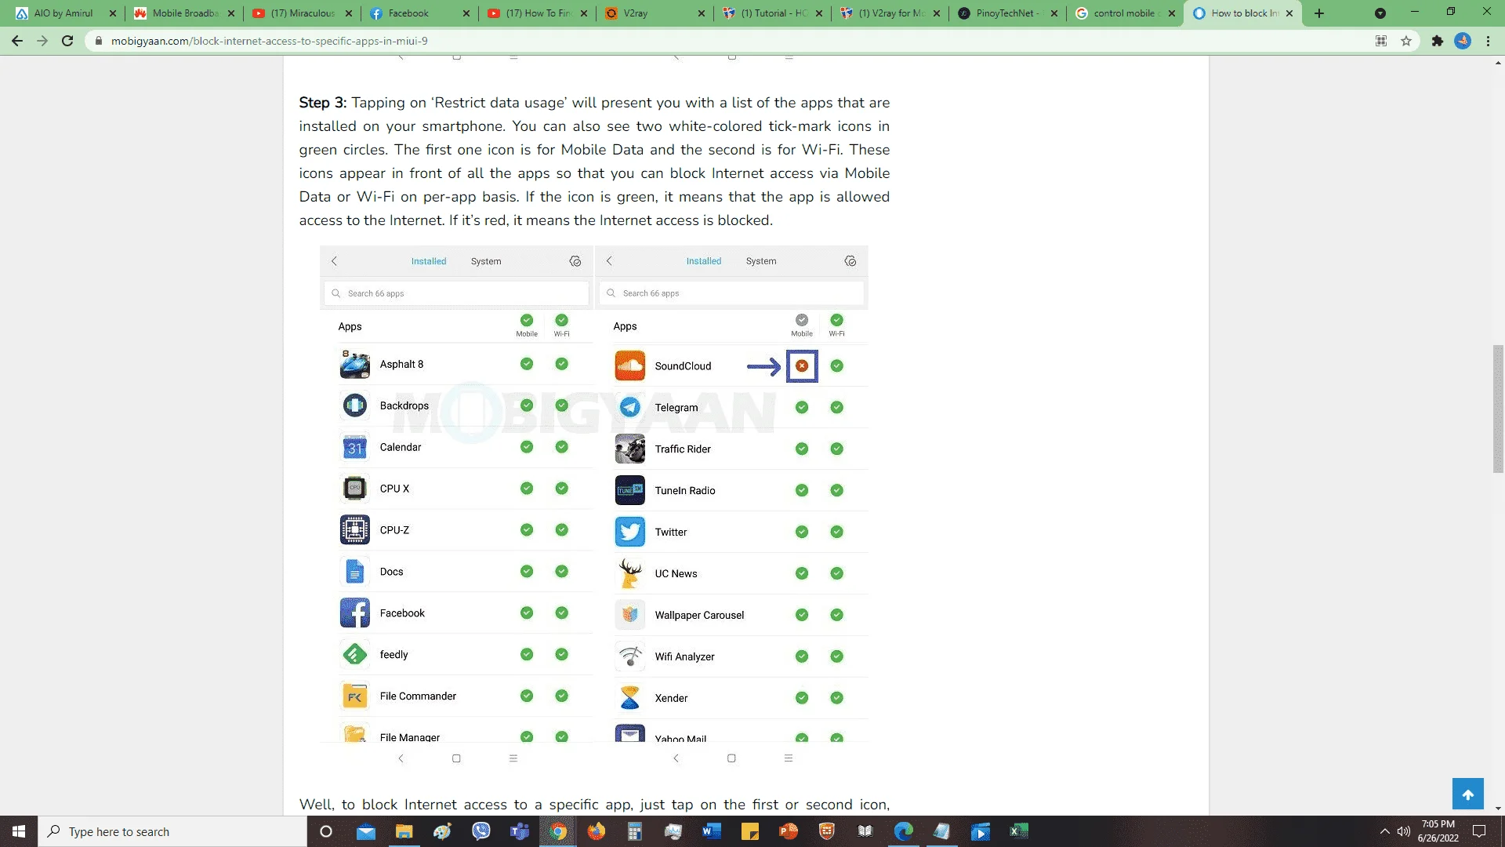Image resolution: width=1505 pixels, height=847 pixels.
Task: Toggle Wi-Fi access for SoundCloud
Action: click(837, 365)
